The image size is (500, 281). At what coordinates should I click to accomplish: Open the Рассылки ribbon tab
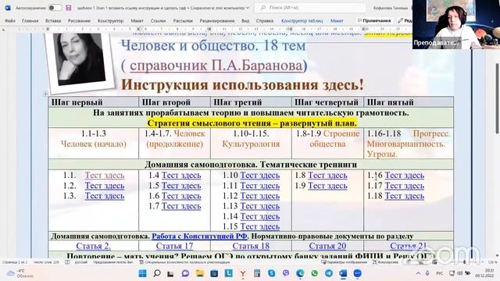click(183, 21)
